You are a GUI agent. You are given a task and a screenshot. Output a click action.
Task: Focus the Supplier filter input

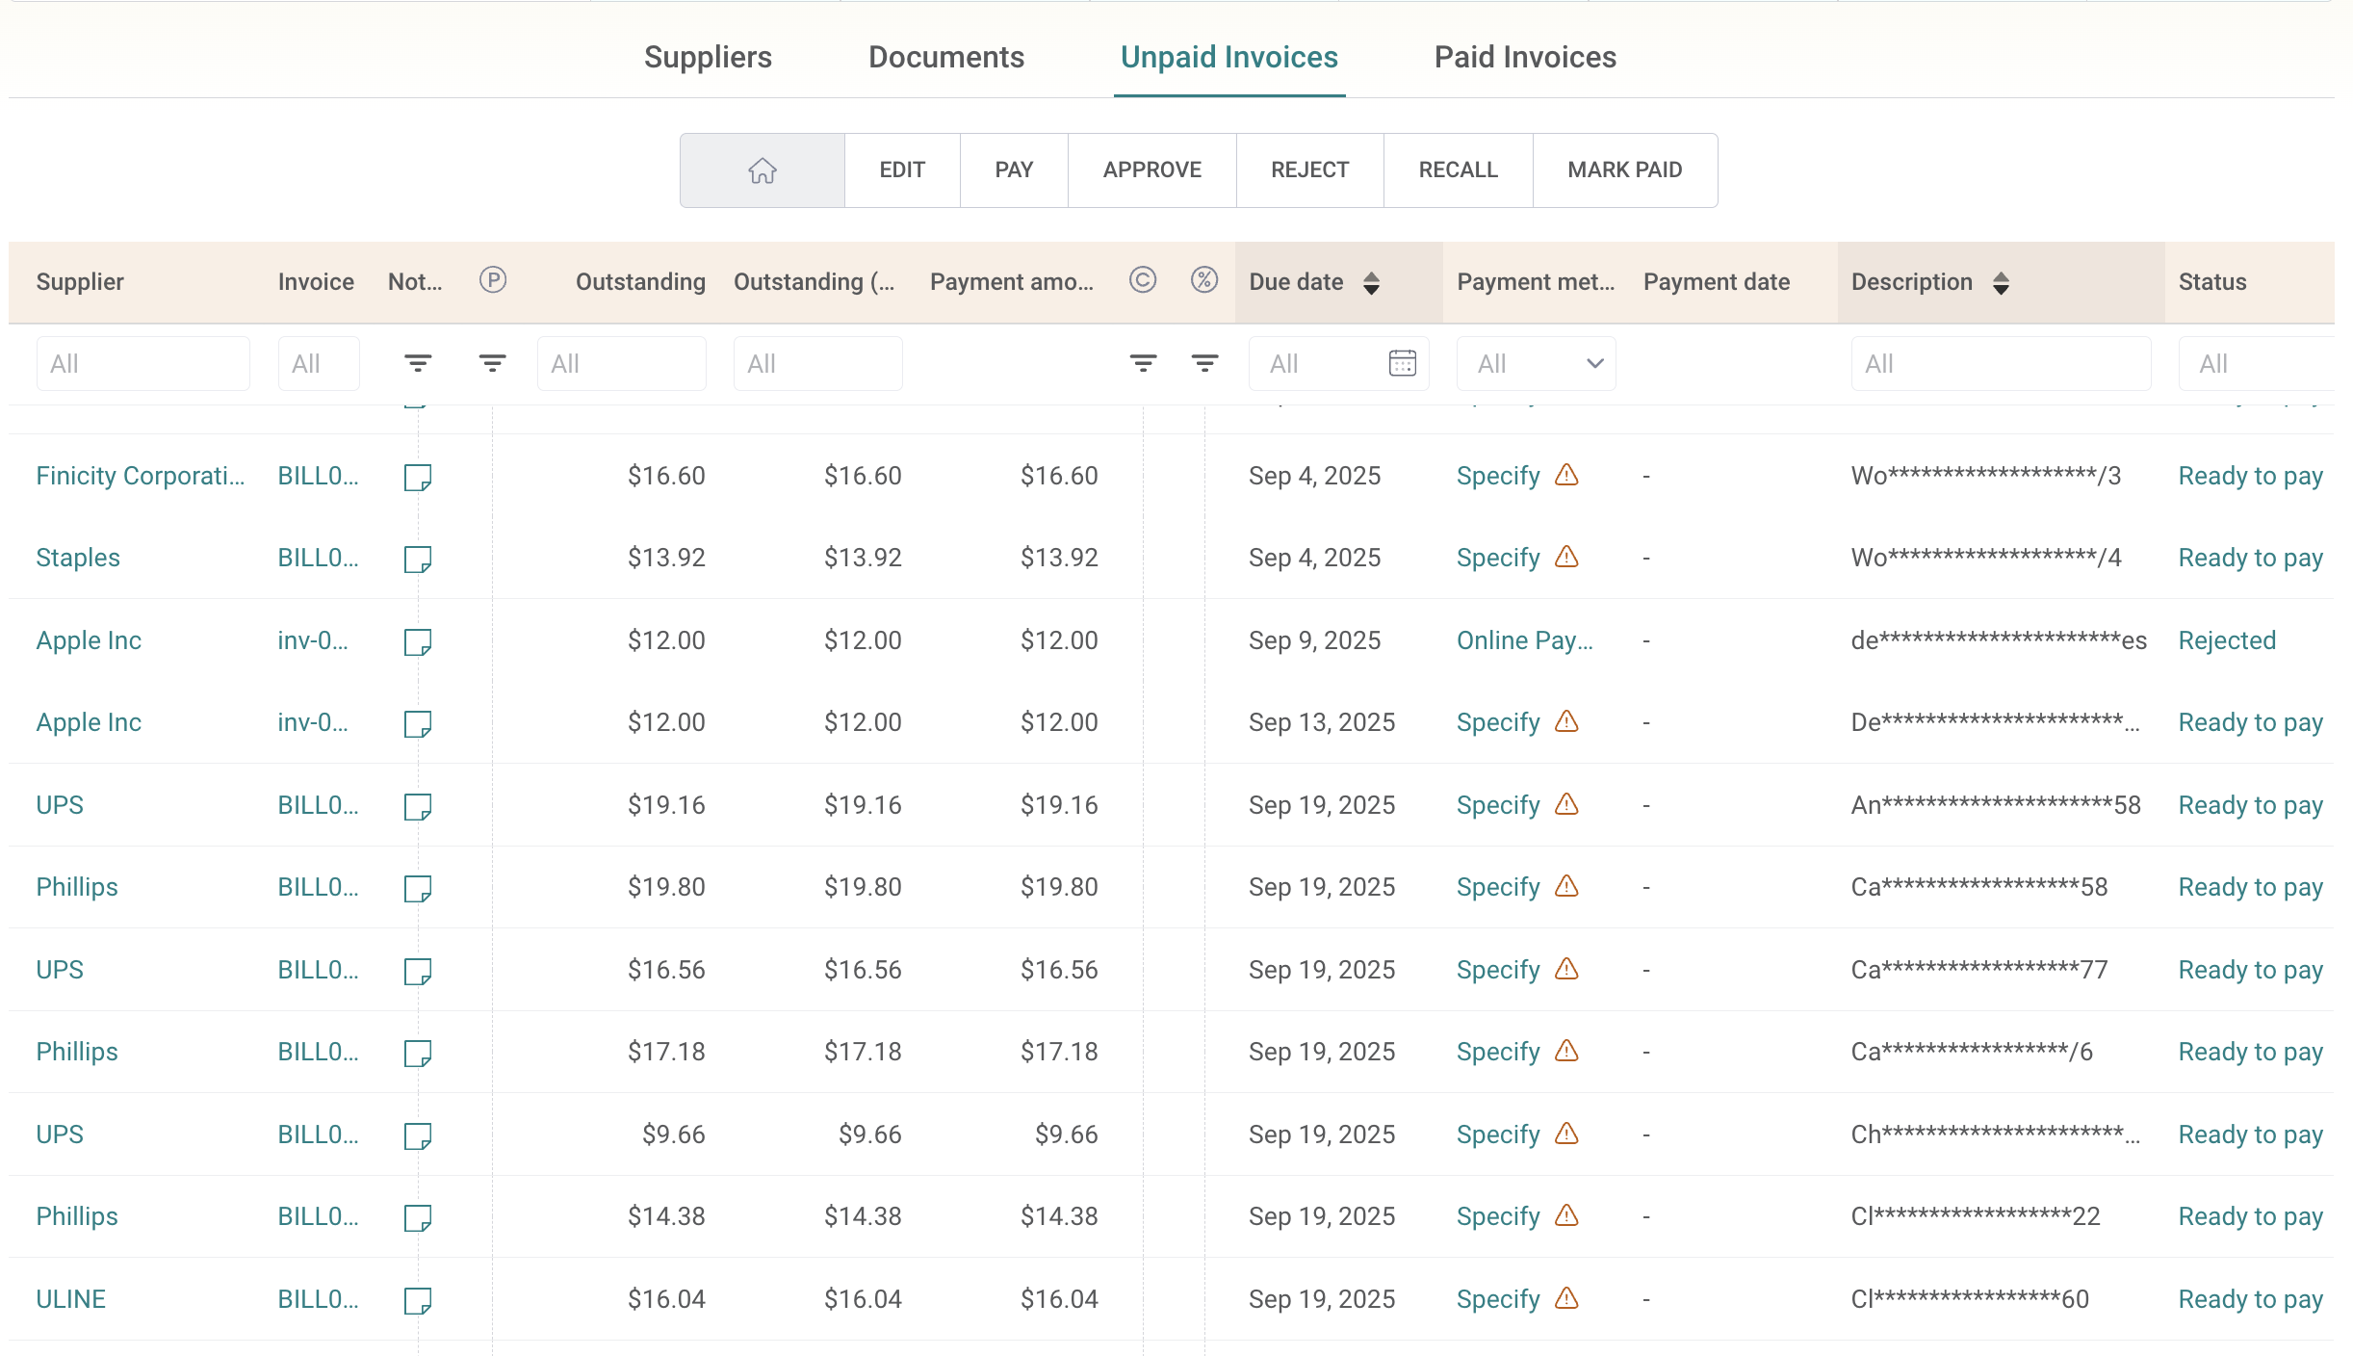(x=142, y=363)
